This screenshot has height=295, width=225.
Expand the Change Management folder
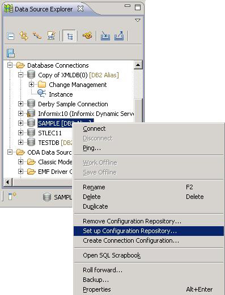pyautogui.click(x=31, y=85)
